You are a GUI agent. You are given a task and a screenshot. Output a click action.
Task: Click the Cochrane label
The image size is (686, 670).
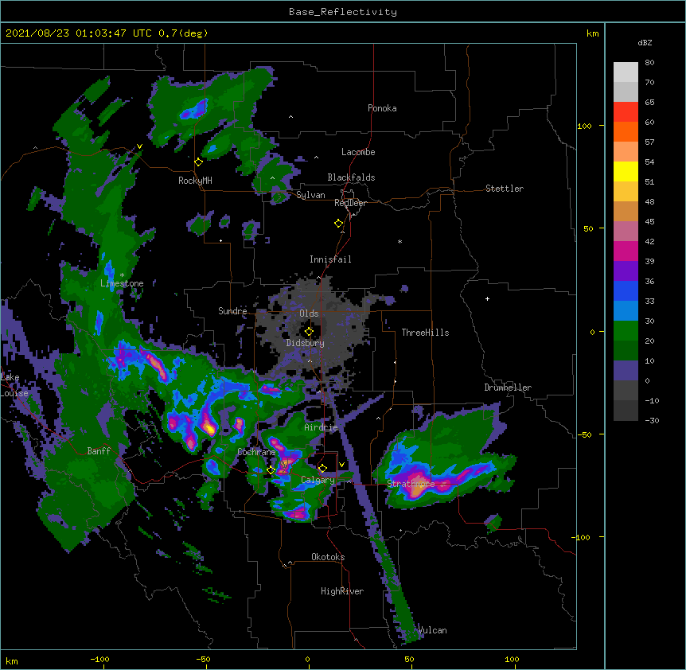[256, 452]
